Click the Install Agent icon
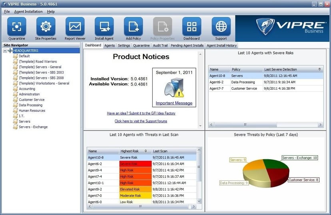Image resolution: width=331 pixels, height=215 pixels. [104, 27]
